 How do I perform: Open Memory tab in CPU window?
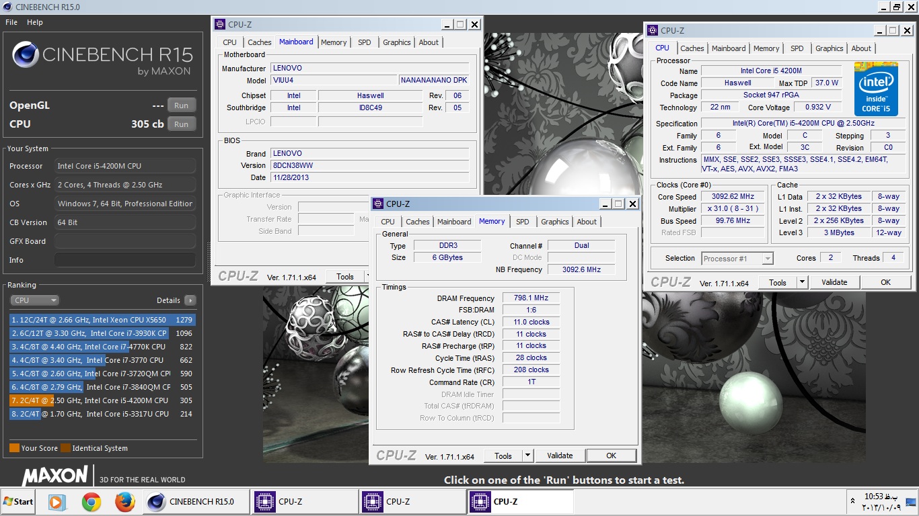click(x=766, y=48)
